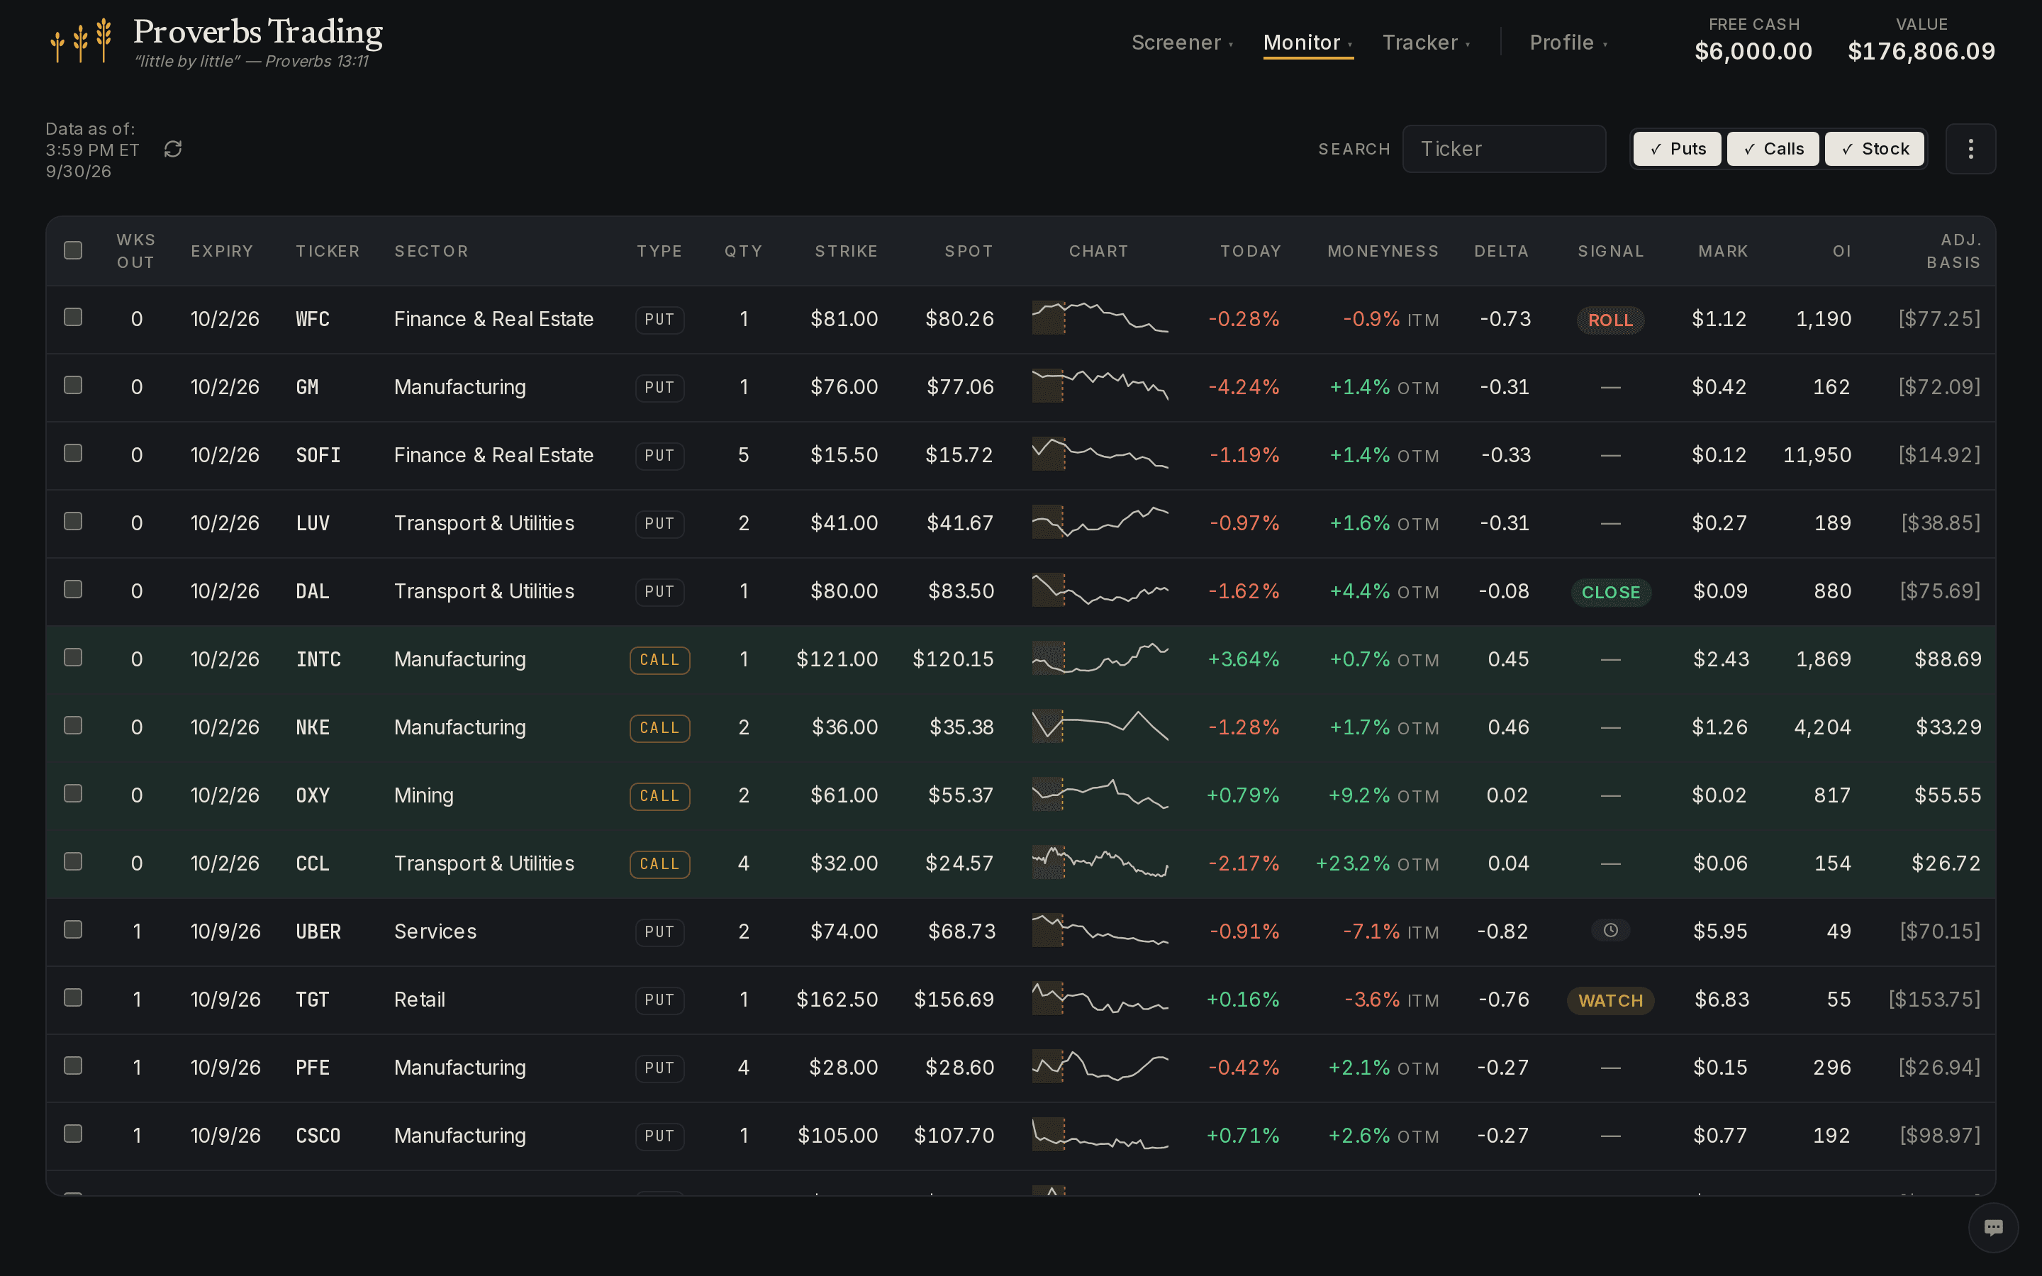The image size is (2042, 1276).
Task: Expand the Tracker dropdown menu
Action: tap(1426, 43)
